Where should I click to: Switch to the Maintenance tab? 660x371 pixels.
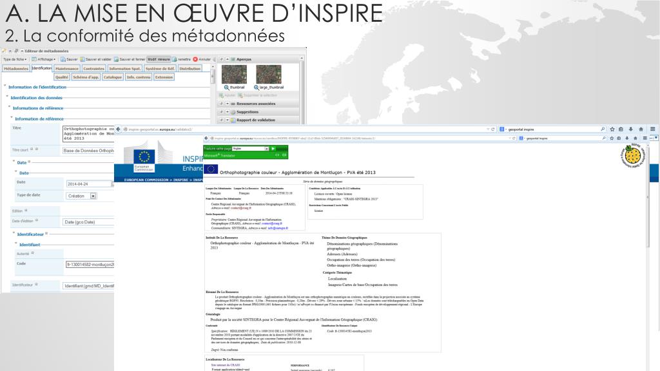click(x=67, y=68)
